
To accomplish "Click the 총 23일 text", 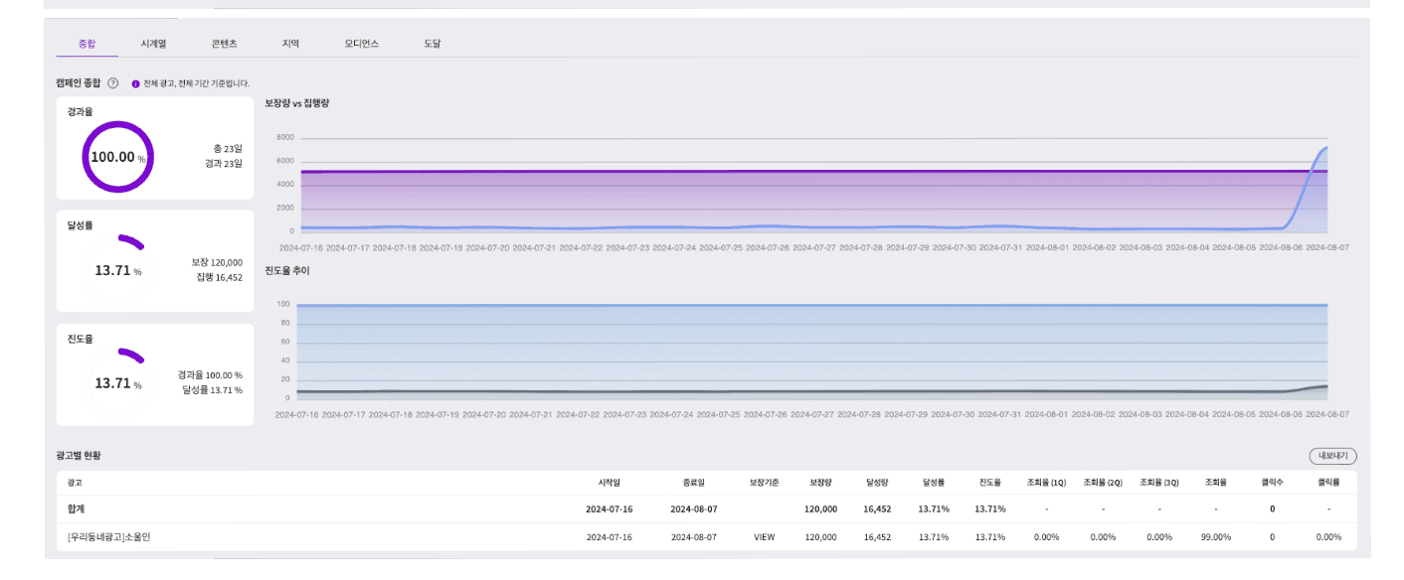I will [228, 148].
